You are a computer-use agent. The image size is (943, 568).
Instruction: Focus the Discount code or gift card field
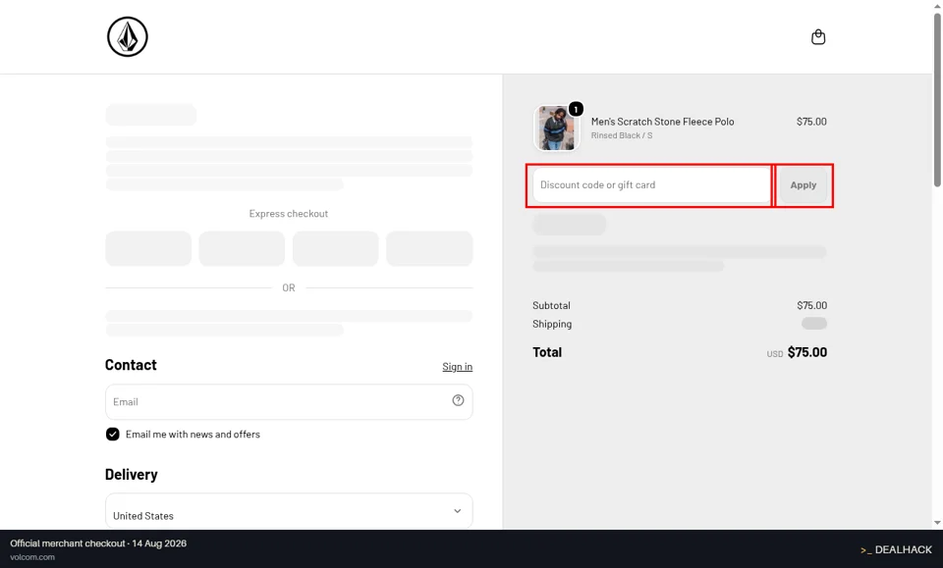click(x=651, y=185)
